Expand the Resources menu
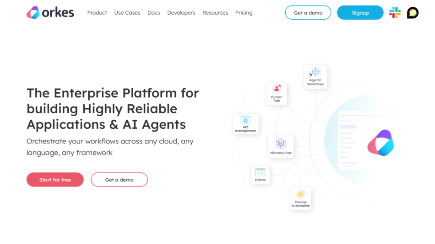The image size is (435, 244). 215,13
